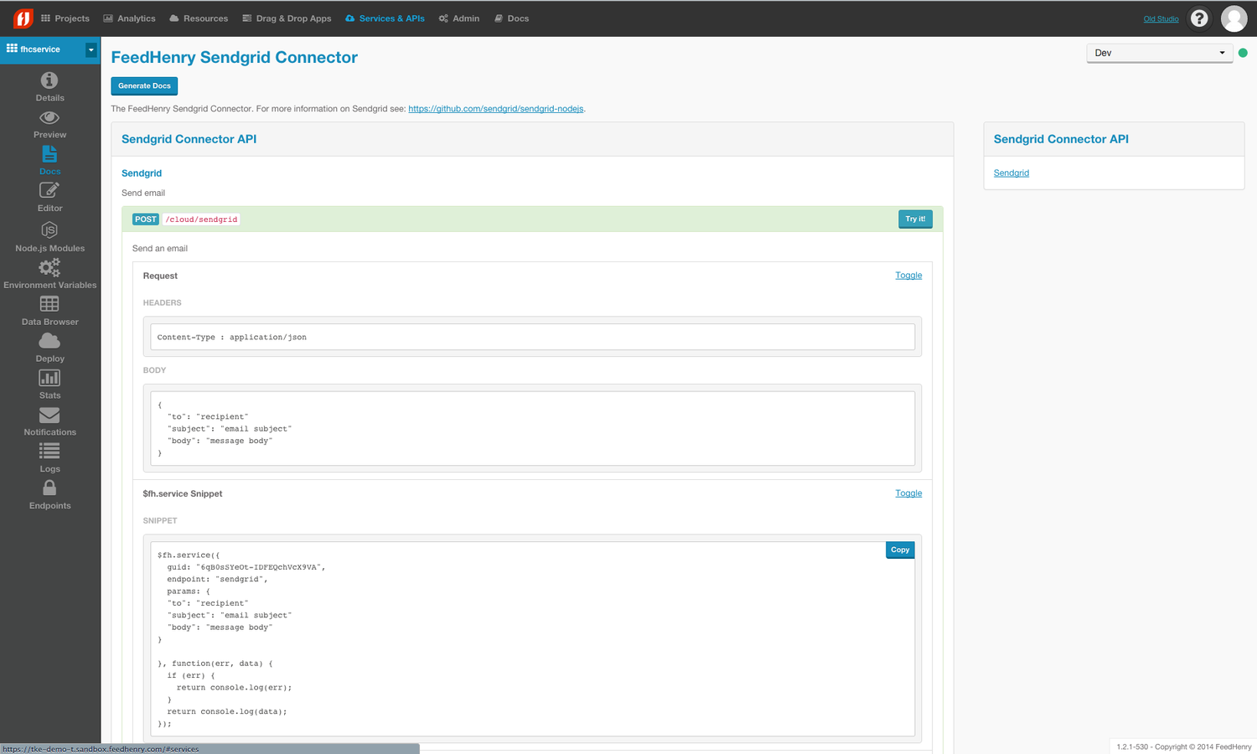Click the fhcservice title label

click(40, 49)
